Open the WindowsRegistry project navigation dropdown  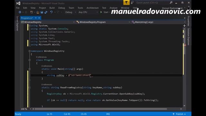48,22
